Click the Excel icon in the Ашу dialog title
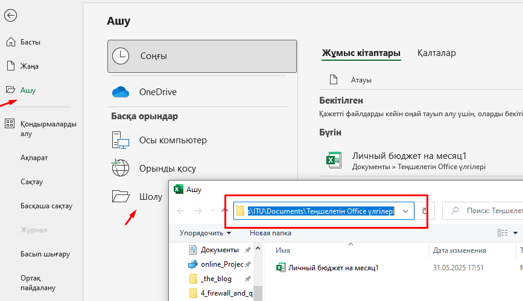Screen dimensions: 523x301 [x=179, y=189]
